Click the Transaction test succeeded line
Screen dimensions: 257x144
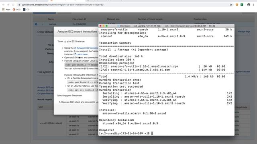click(x=121, y=86)
